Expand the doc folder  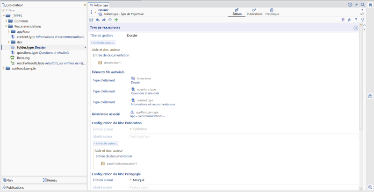click(x=9, y=42)
